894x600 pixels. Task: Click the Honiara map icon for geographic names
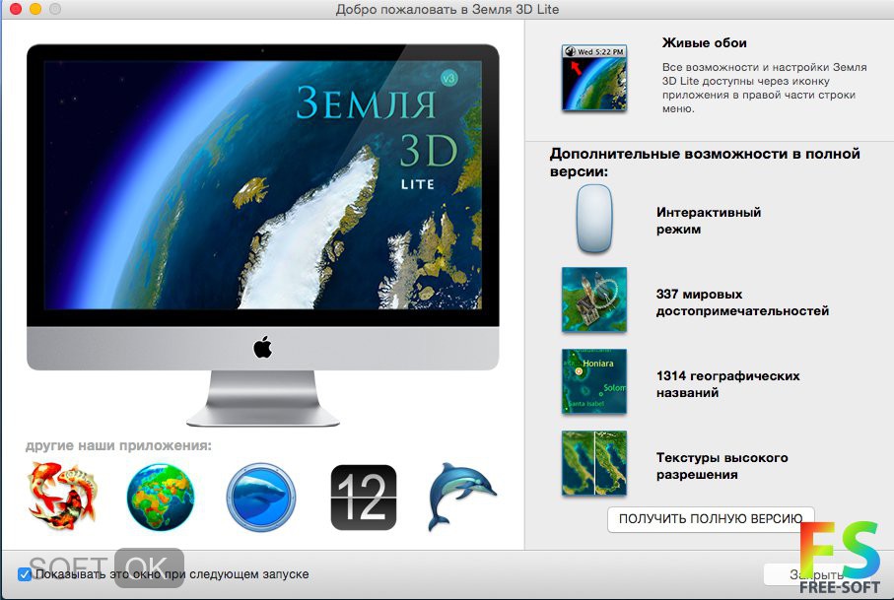point(594,381)
